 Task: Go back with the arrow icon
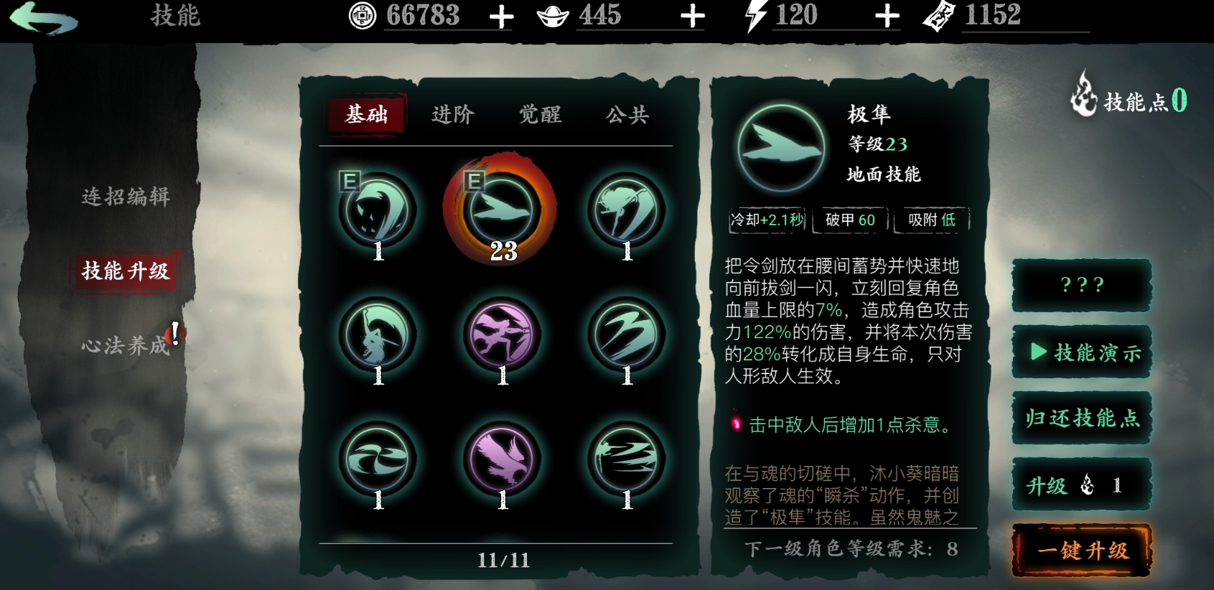click(45, 18)
